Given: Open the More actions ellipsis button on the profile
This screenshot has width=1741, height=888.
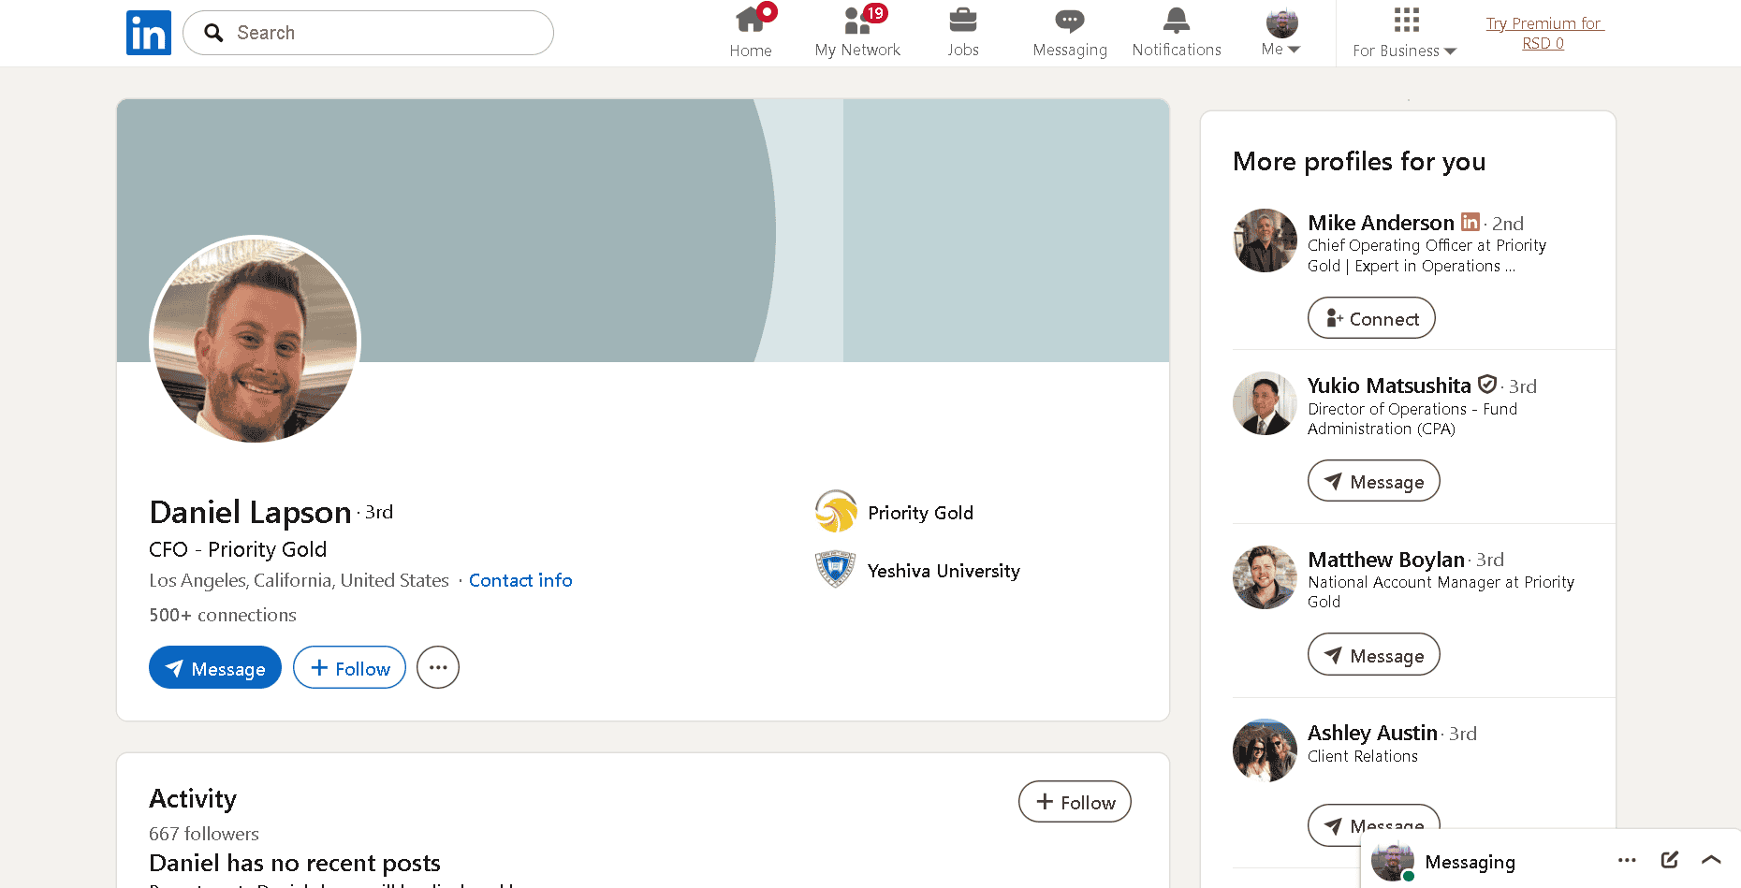Looking at the screenshot, I should [x=438, y=667].
